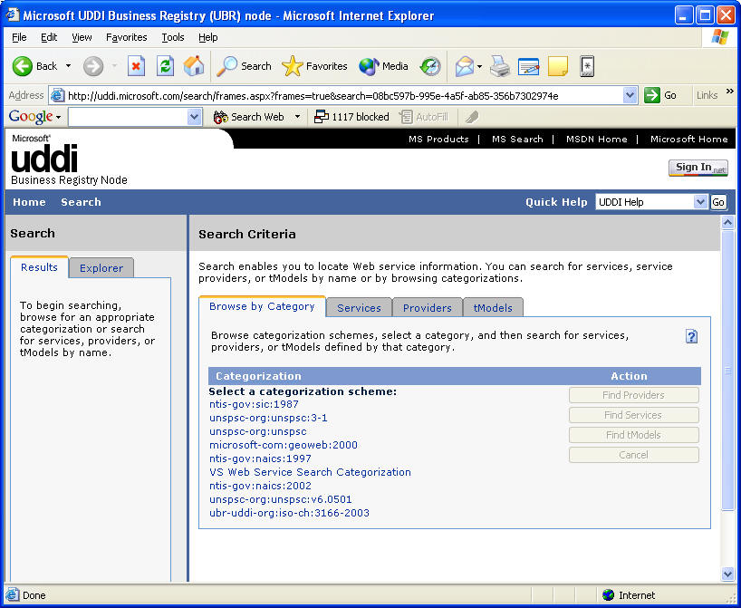Refresh the page using the green arrows icon
The image size is (741, 608).
point(165,66)
